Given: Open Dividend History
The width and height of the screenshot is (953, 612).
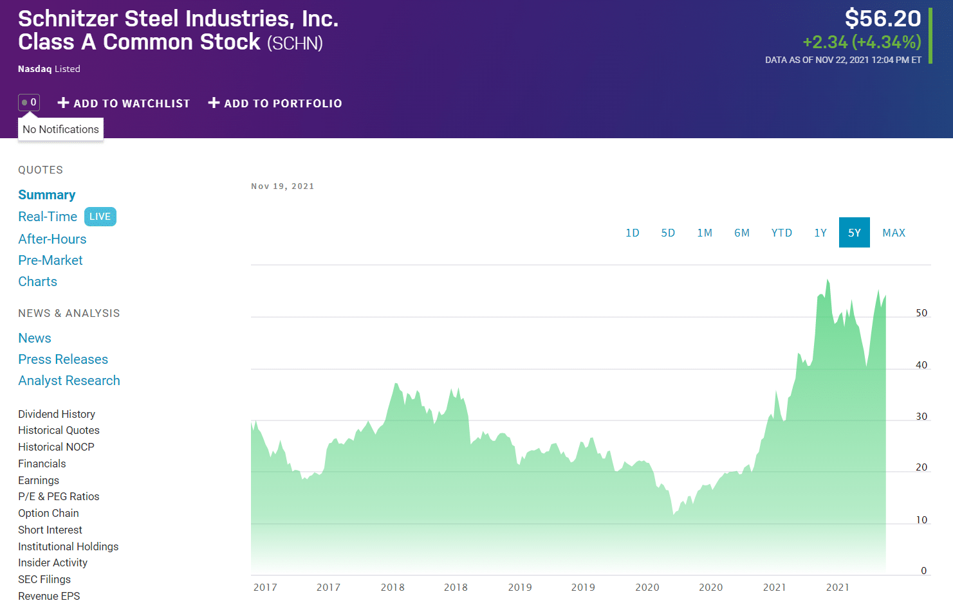Looking at the screenshot, I should click(x=57, y=414).
